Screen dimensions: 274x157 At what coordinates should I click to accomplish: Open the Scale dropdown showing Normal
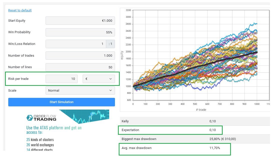click(80, 91)
